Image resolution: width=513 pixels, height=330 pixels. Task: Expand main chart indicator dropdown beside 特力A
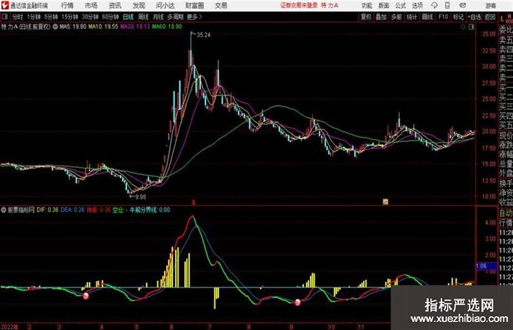click(x=55, y=27)
